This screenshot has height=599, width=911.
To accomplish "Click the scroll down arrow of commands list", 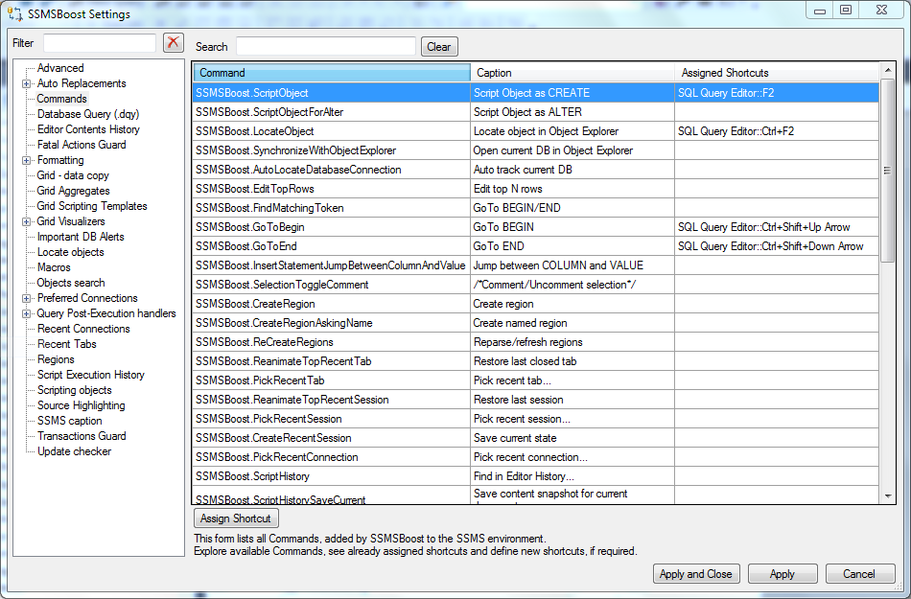I will point(887,496).
